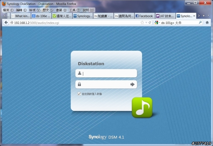Switch to the Facebook tab

pyautogui.click(x=145, y=16)
